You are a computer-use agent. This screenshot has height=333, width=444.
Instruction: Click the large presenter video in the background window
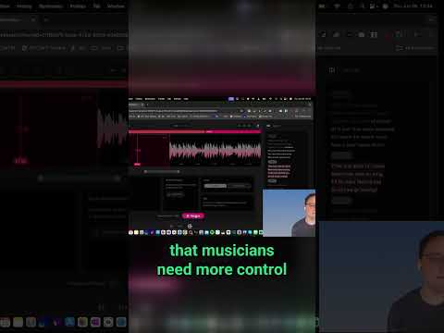coord(381,277)
